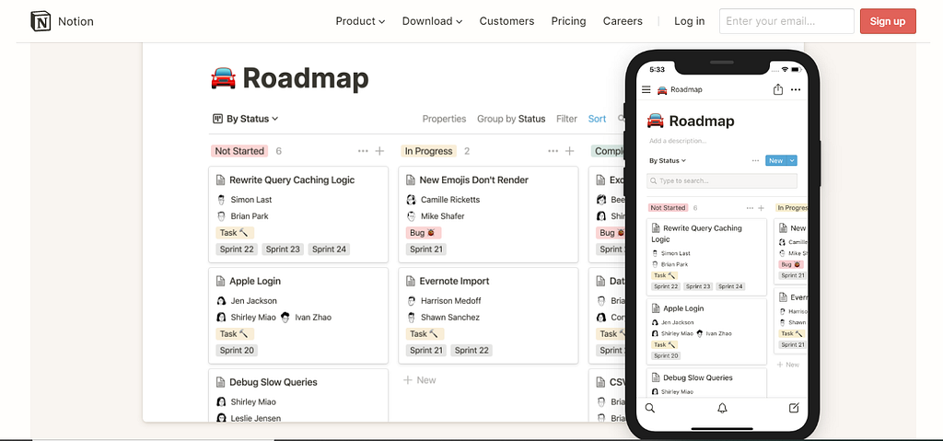Open the Evernote Import card
Viewport: 943px width, 441px height.
point(488,316)
